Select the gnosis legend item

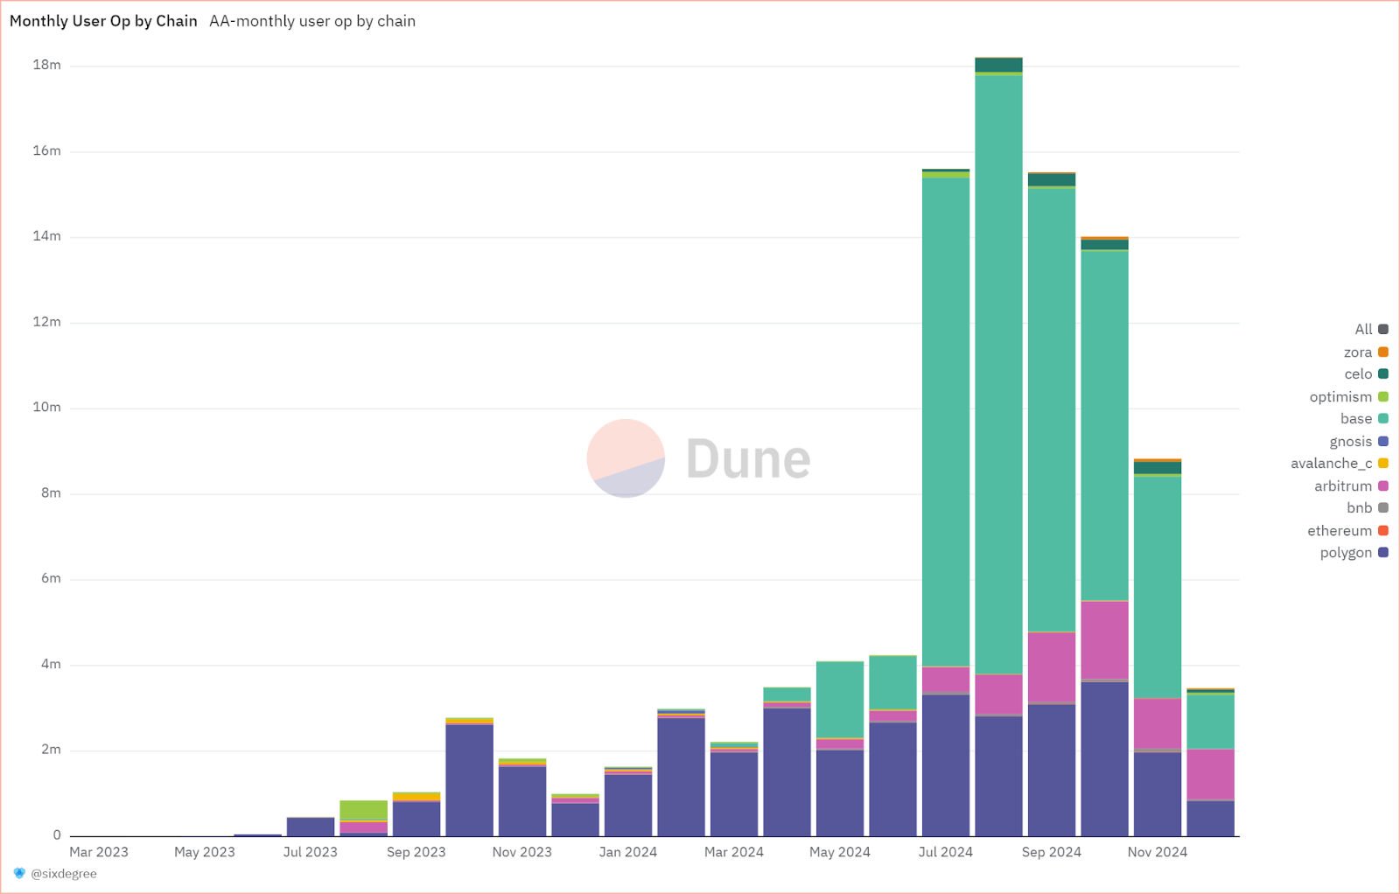pyautogui.click(x=1359, y=441)
